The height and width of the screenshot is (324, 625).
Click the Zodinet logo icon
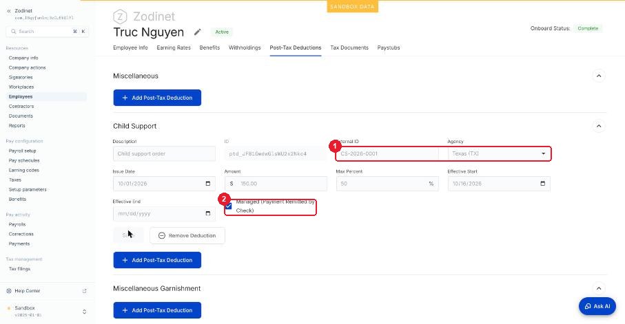tap(120, 17)
